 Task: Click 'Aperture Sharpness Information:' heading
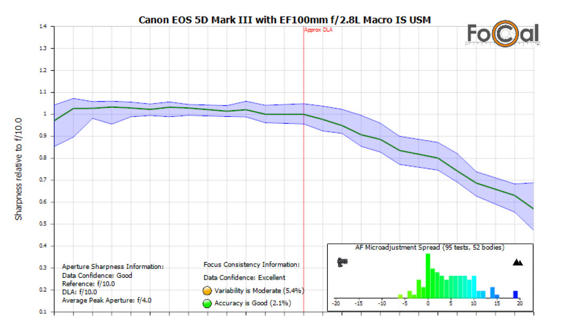112,267
